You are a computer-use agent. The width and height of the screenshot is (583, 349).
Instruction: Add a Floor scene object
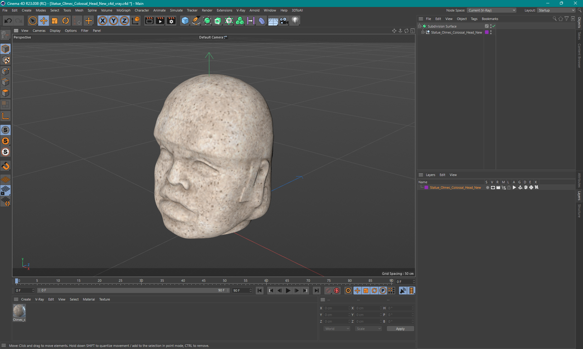[273, 21]
